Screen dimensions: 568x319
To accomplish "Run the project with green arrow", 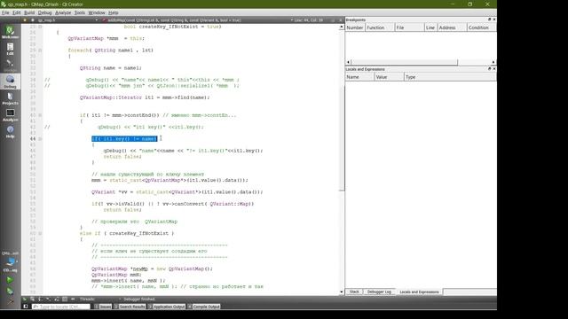I will pos(10,280).
